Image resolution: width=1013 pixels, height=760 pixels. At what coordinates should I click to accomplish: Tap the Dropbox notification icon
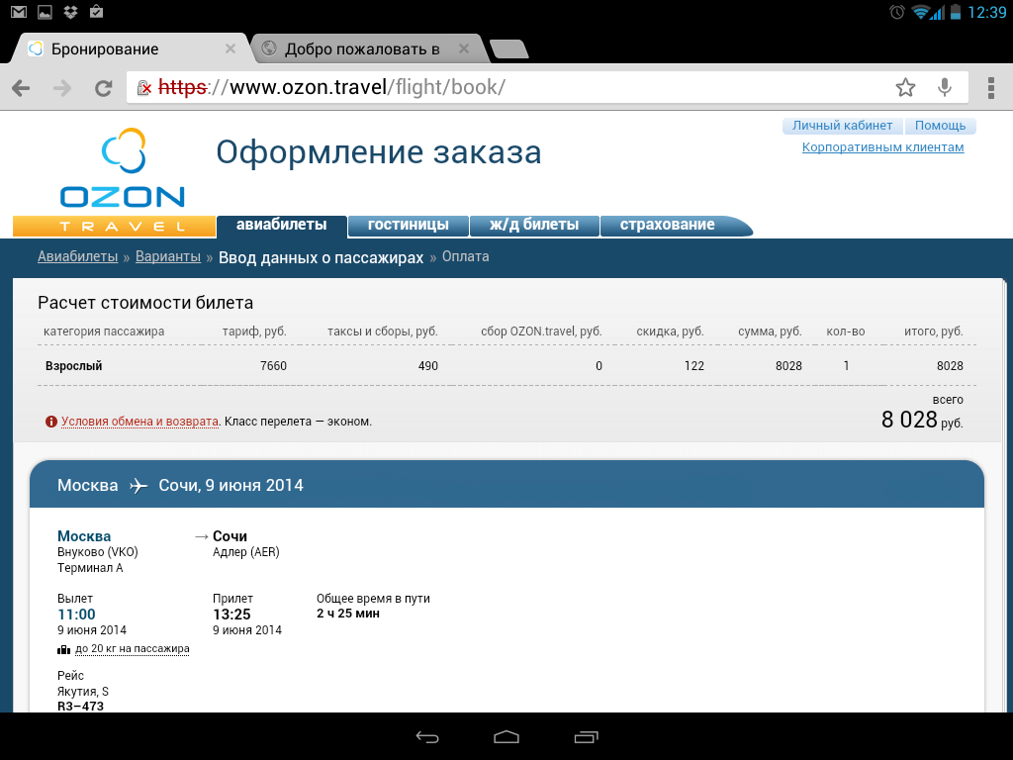70,12
